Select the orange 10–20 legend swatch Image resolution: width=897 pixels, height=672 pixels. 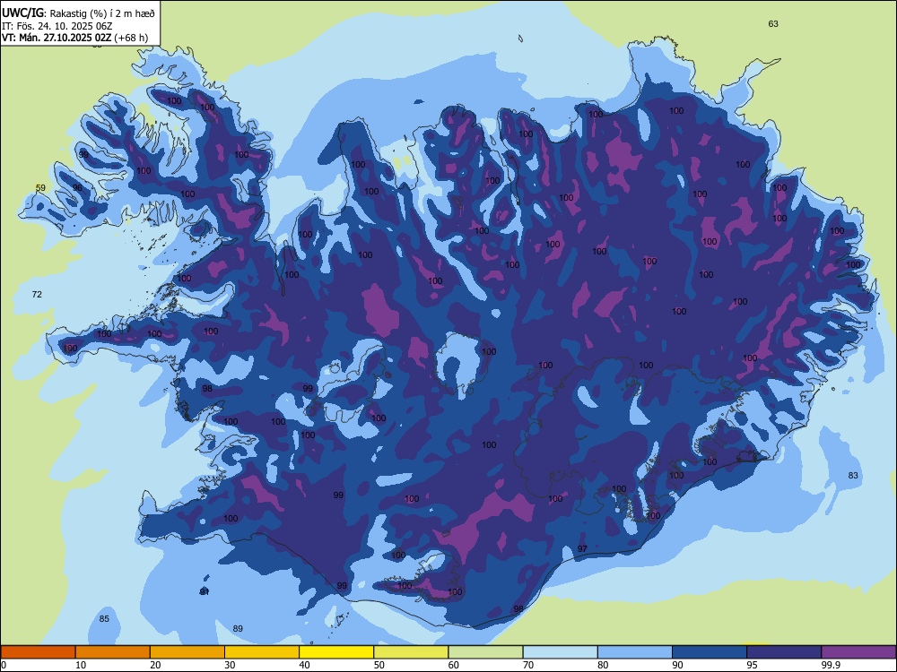(113, 652)
